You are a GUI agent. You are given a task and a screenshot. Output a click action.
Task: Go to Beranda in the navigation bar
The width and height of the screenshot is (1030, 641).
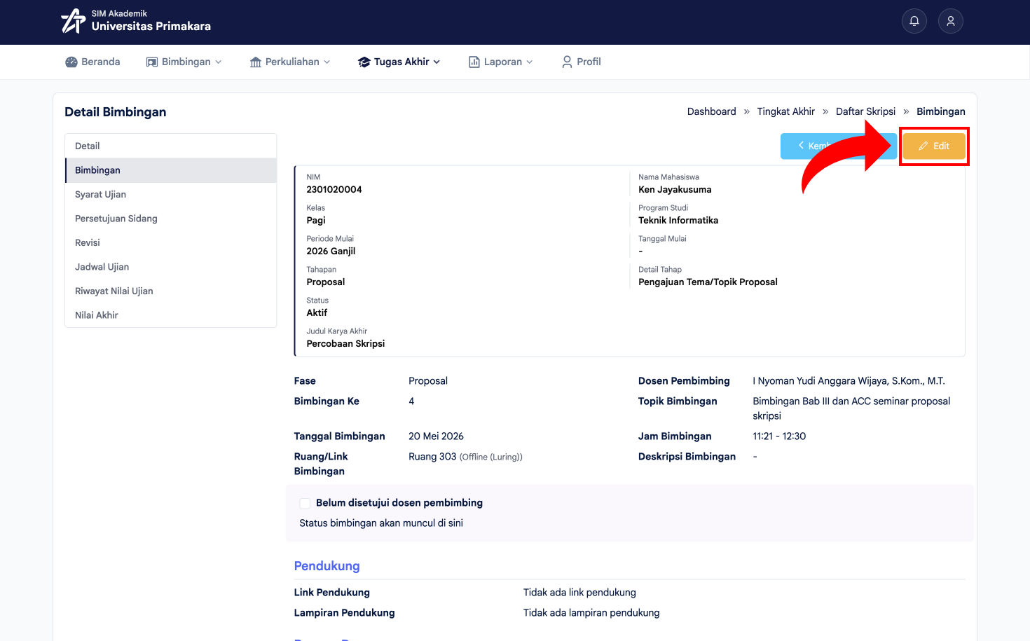point(92,62)
